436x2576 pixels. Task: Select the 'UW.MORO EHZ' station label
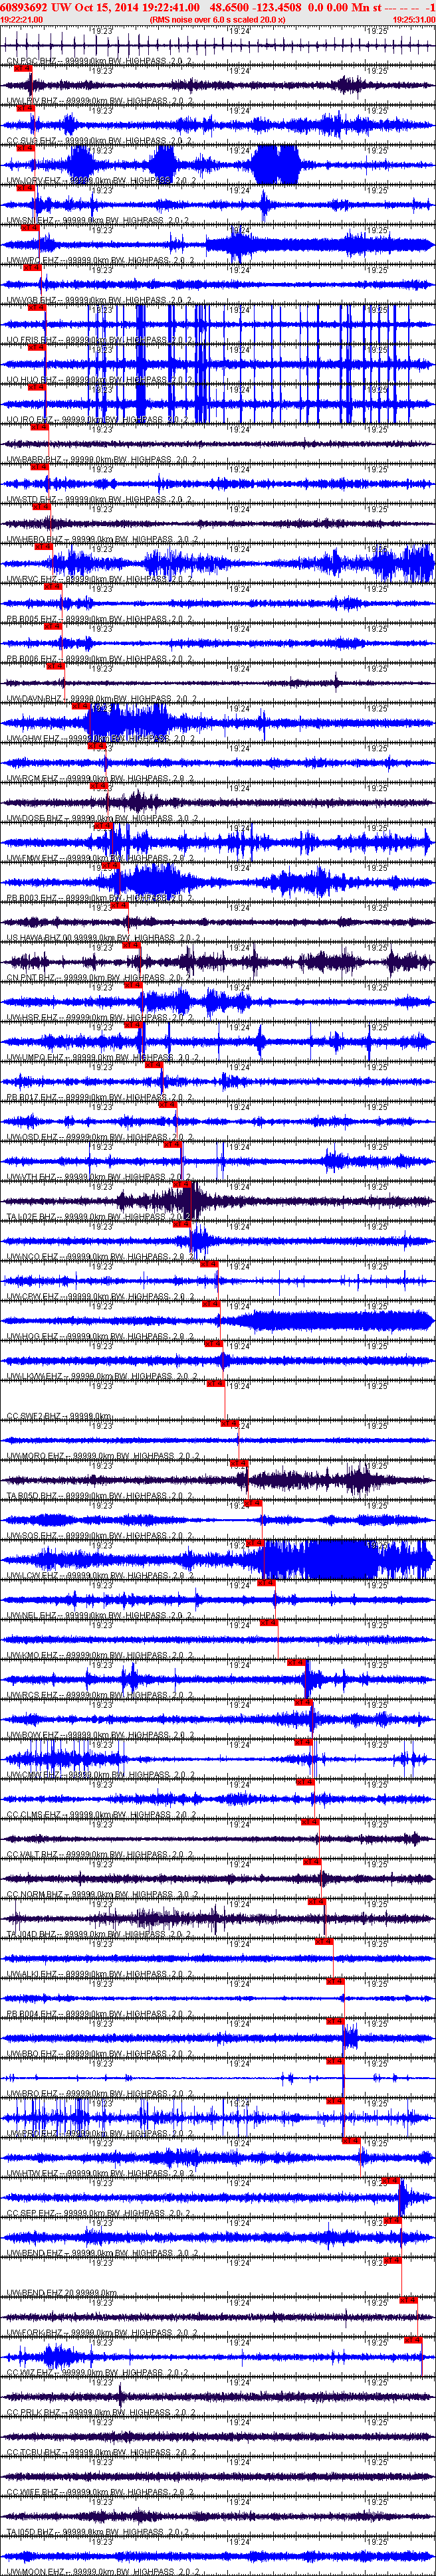pyautogui.click(x=34, y=1457)
